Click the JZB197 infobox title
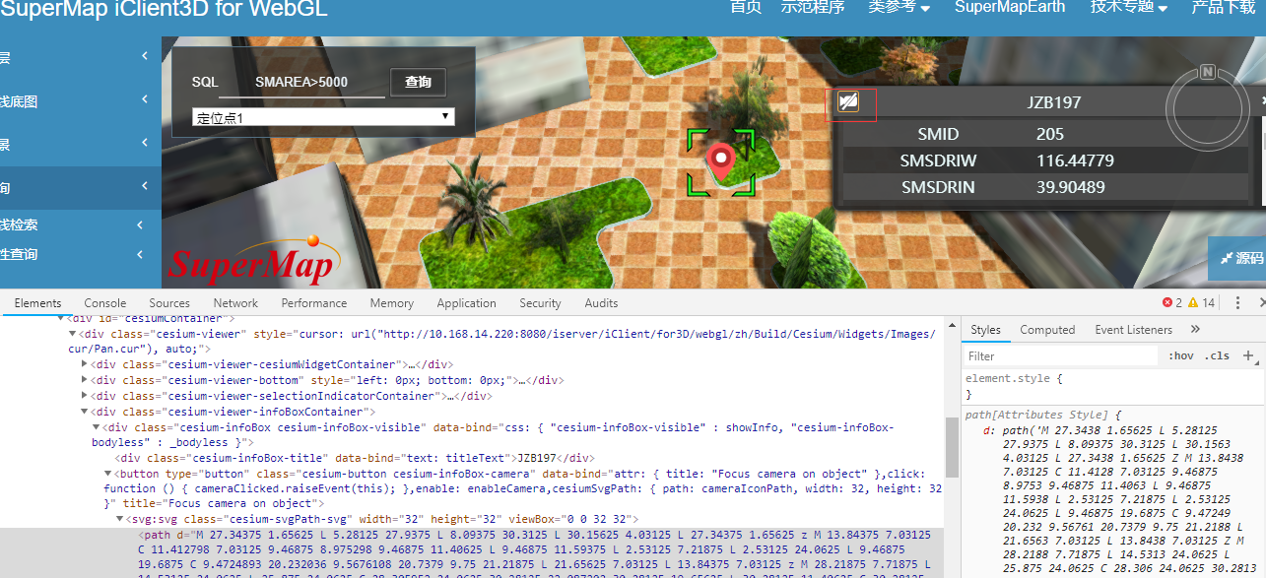1266x578 pixels. point(1054,102)
